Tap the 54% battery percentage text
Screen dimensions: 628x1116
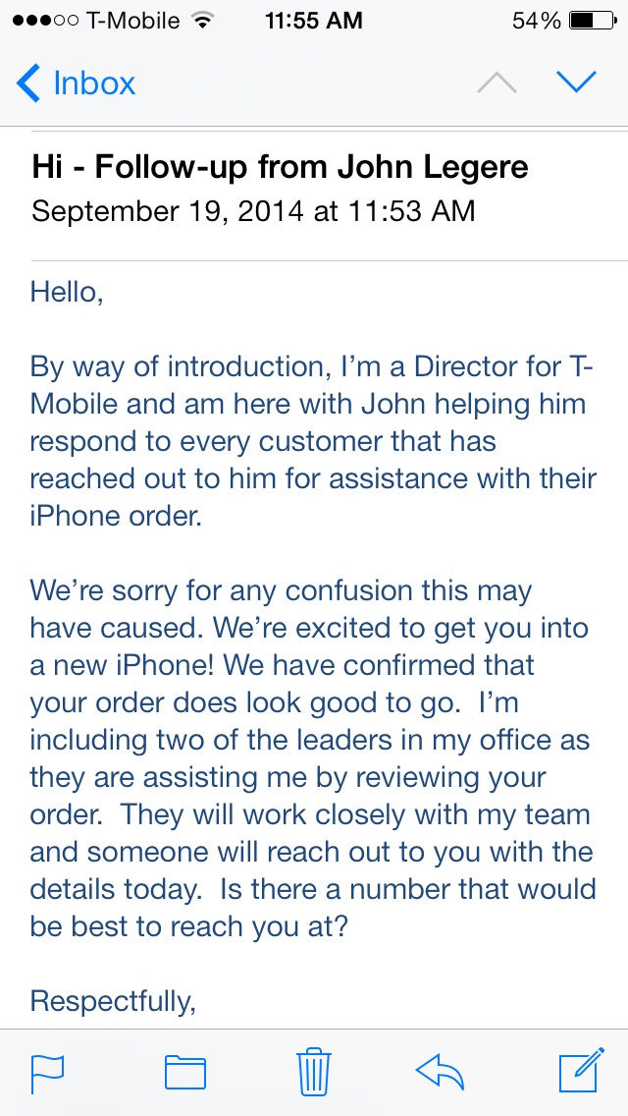pos(537,21)
